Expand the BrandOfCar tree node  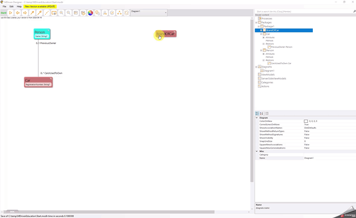point(261,30)
